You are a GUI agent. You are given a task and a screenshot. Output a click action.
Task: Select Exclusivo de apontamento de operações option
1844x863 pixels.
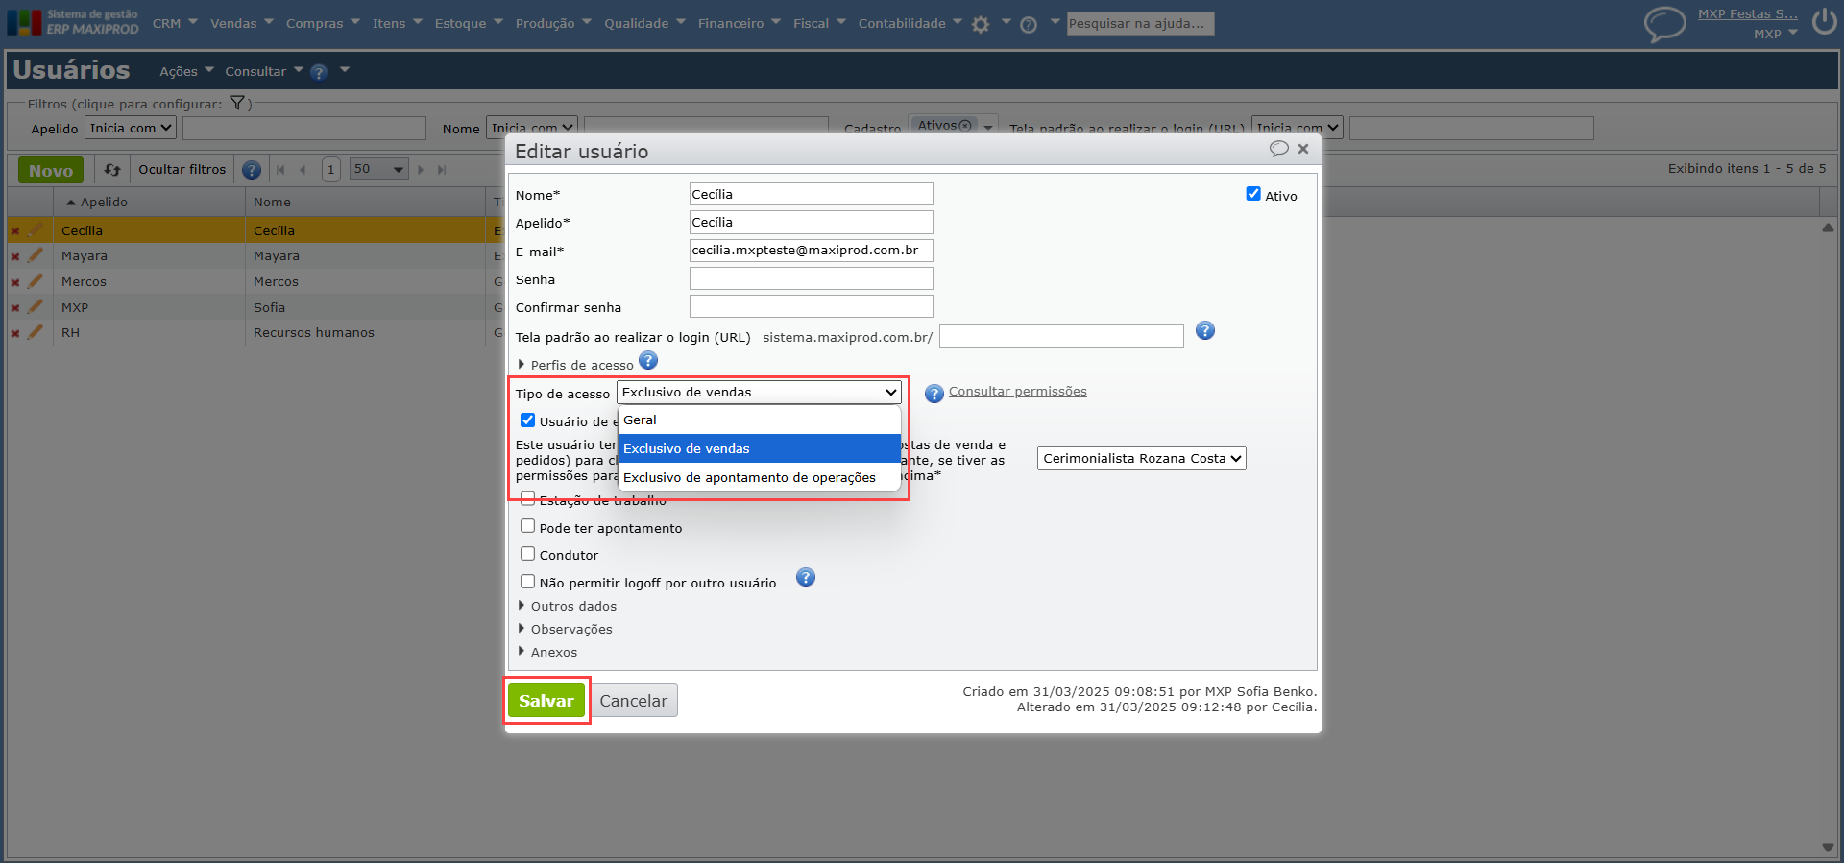click(x=759, y=477)
